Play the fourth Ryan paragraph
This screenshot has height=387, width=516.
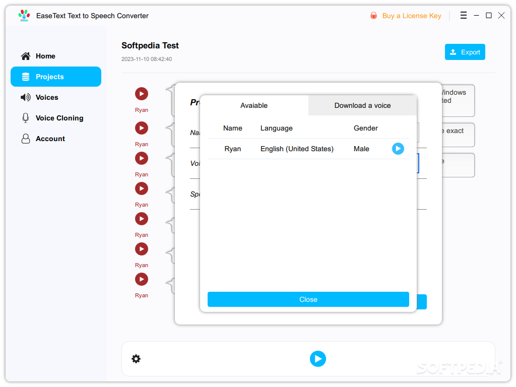point(142,188)
